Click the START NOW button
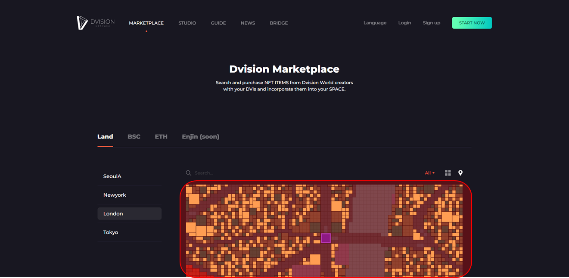The image size is (569, 278). coord(472,23)
